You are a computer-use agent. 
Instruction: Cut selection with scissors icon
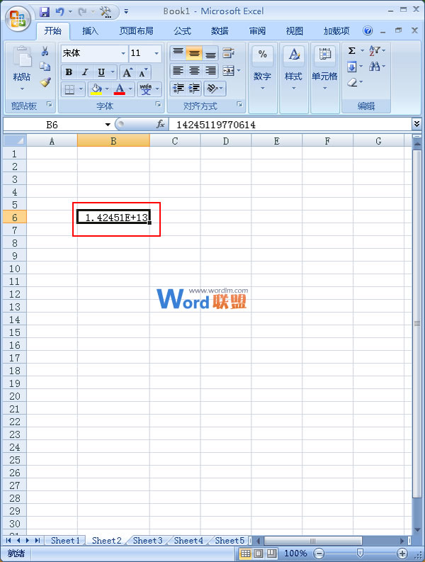pos(45,51)
